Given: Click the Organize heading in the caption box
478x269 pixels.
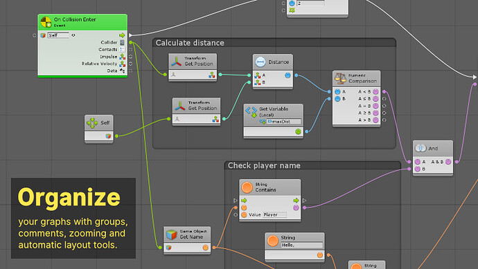Looking at the screenshot, I should coord(69,198).
